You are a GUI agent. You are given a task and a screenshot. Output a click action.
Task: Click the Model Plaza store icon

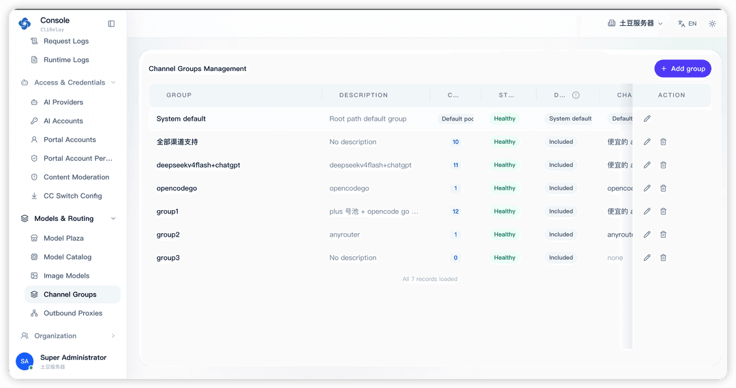click(34, 238)
